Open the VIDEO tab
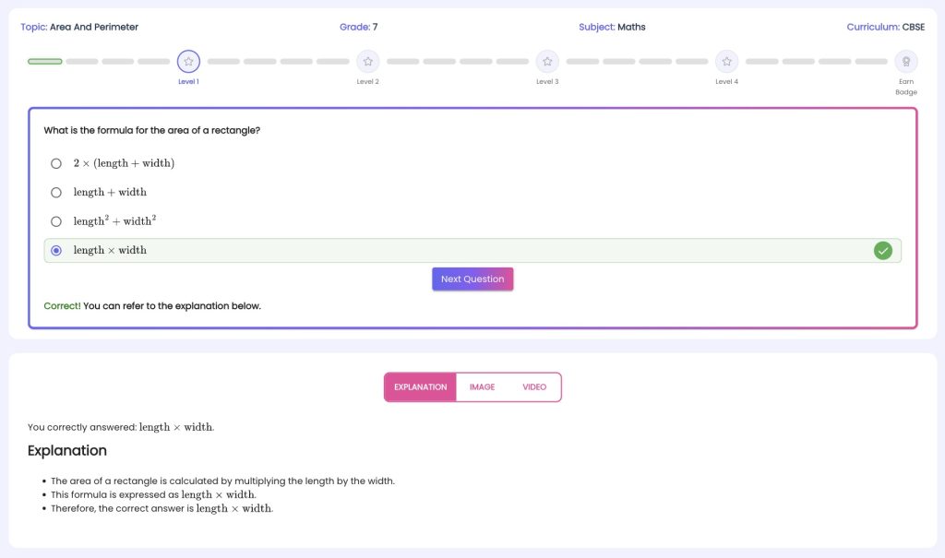The image size is (945, 558). tap(534, 386)
